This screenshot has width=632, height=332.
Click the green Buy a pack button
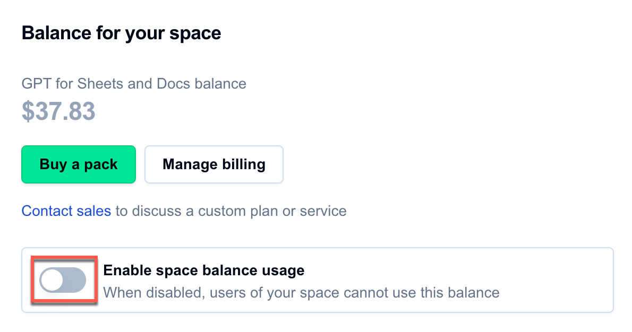(x=79, y=164)
